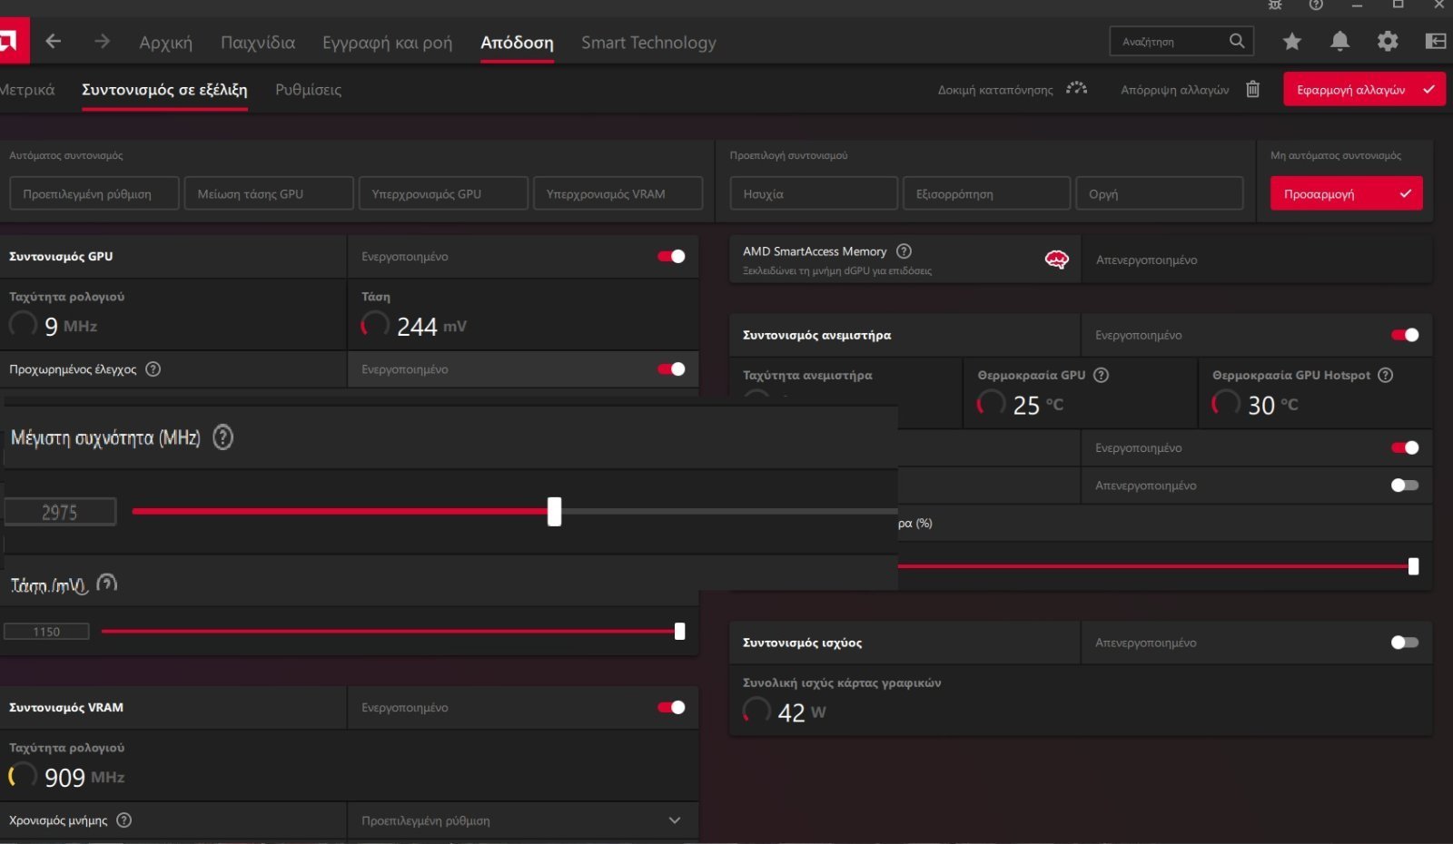Go back with the left arrow
Viewport: 1453px width, 844px height.
[54, 41]
